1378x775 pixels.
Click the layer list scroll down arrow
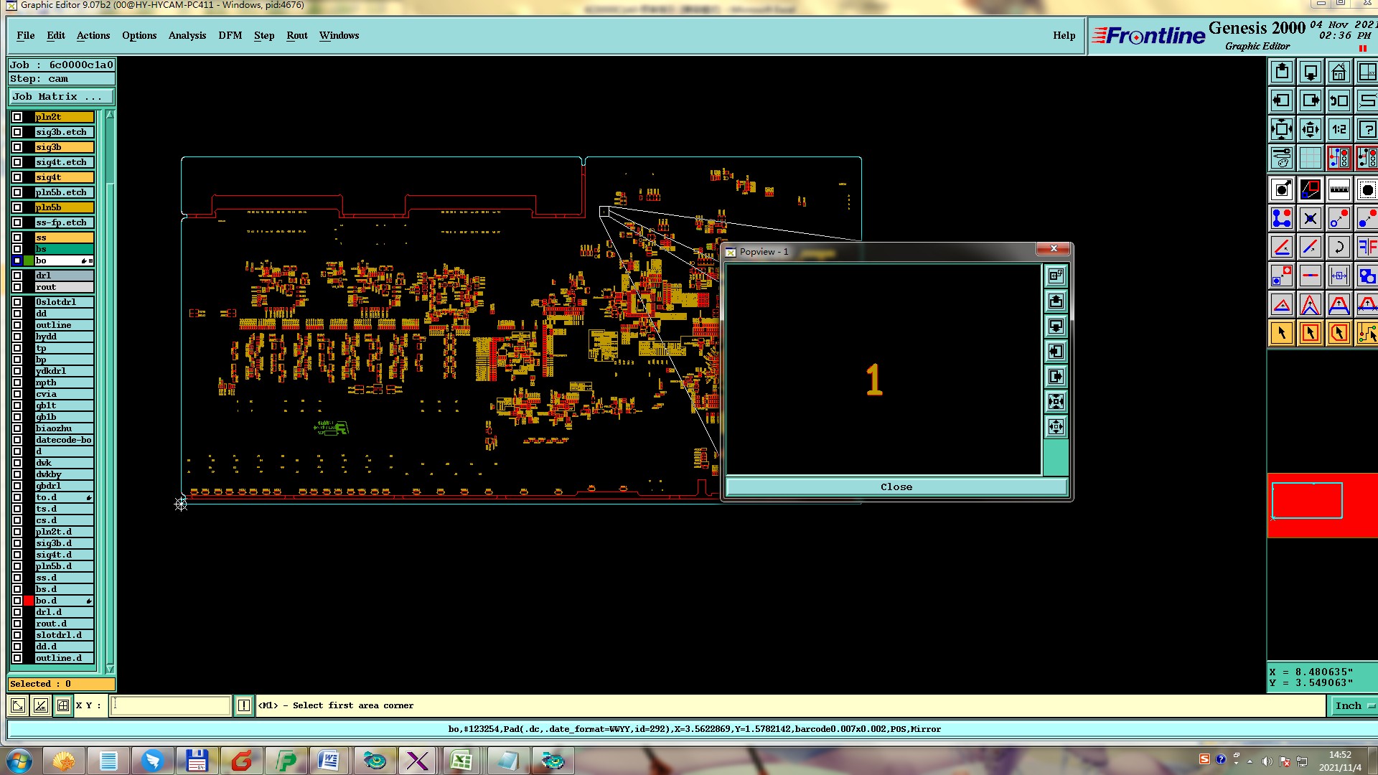[x=110, y=668]
